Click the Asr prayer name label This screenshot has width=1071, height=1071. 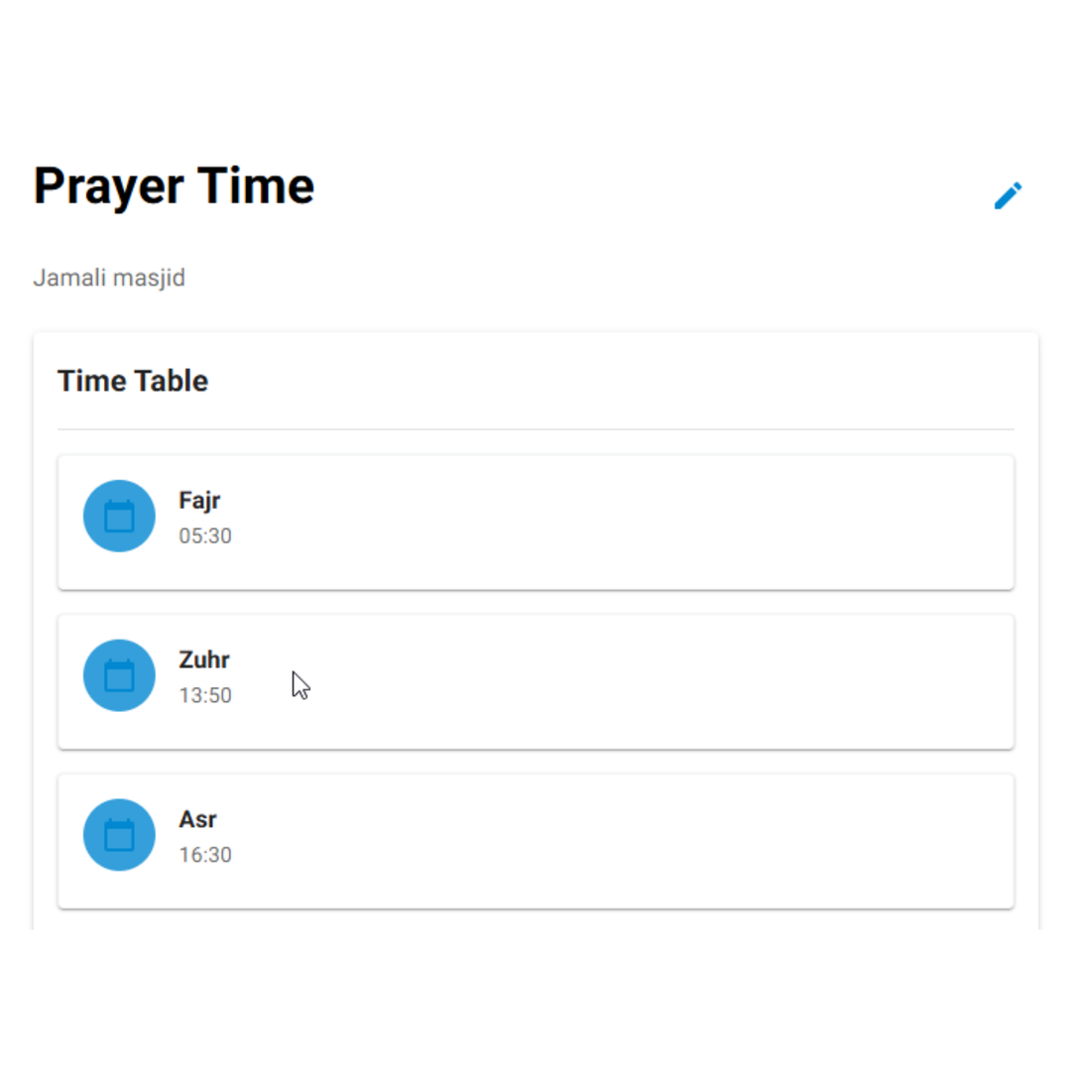(198, 819)
